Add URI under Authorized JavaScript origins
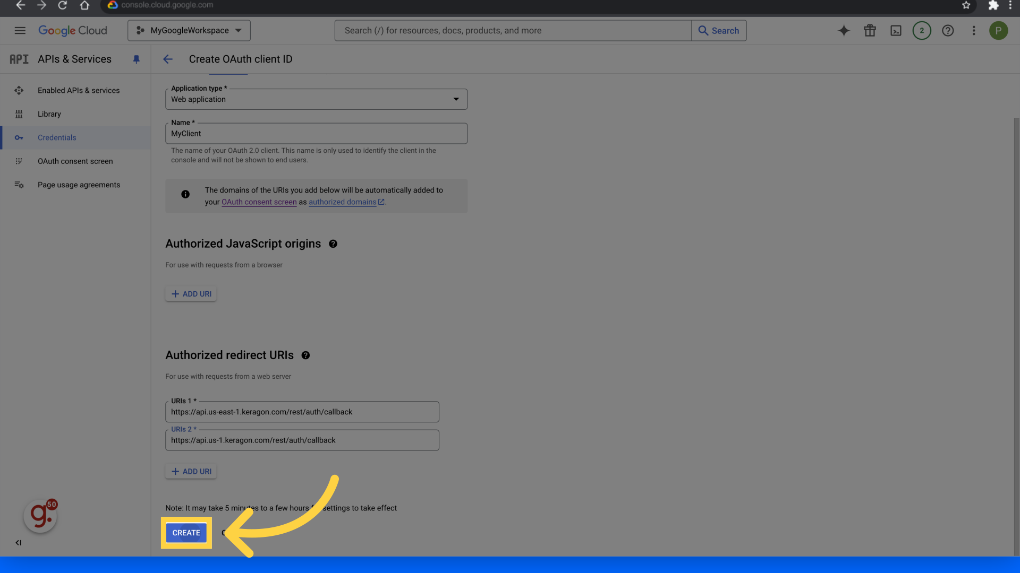Image resolution: width=1020 pixels, height=573 pixels. point(191,294)
